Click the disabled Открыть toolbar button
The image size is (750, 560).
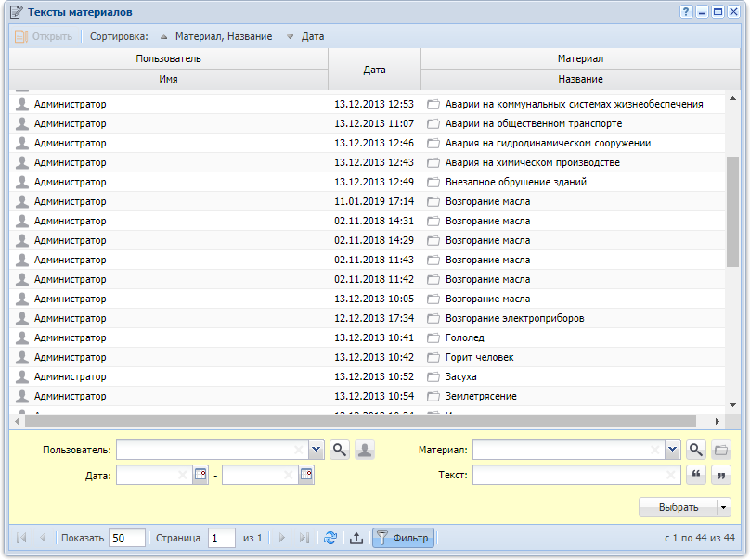pyautogui.click(x=44, y=36)
